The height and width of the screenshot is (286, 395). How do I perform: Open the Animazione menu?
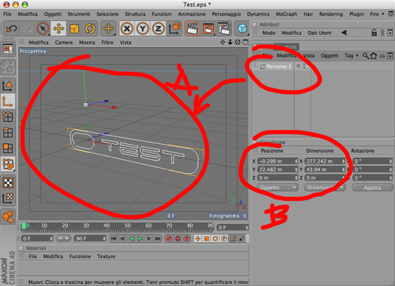coord(192,14)
